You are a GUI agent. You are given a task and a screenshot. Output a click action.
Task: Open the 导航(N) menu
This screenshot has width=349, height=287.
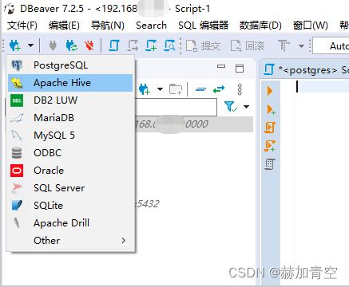click(x=108, y=26)
